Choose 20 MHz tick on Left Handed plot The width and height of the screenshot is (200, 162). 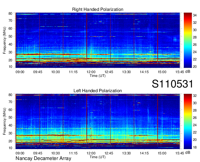click(10, 141)
